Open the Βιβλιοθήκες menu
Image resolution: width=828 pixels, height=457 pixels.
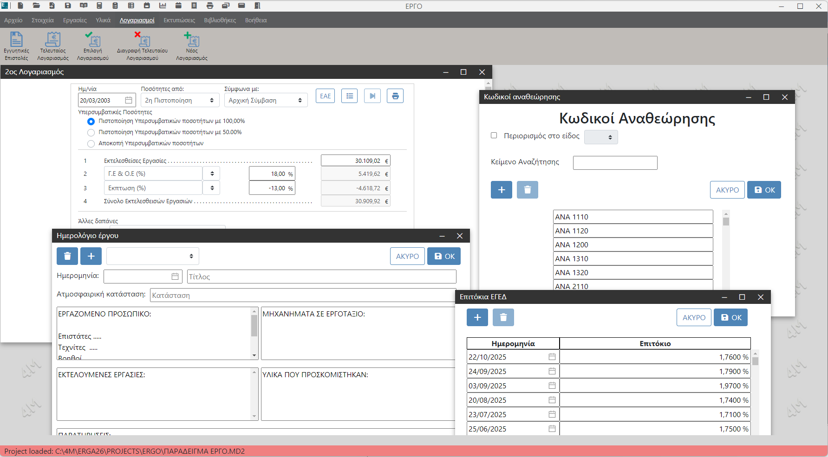click(220, 20)
